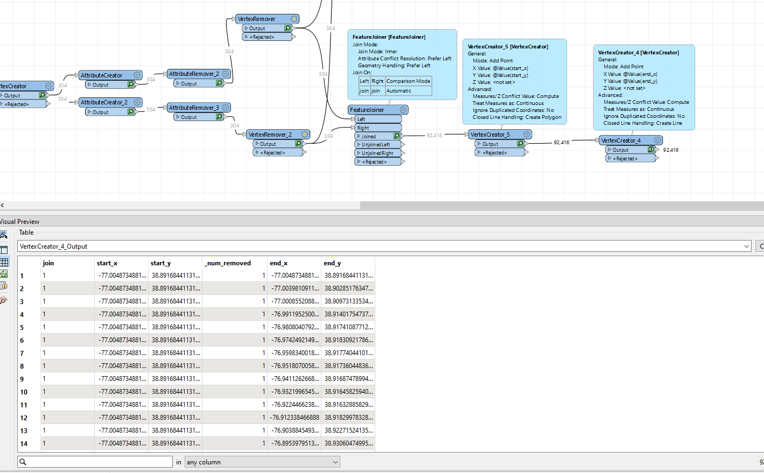764x473 pixels.
Task: Open the 'any column' search filter dropdown
Action: coord(262,462)
